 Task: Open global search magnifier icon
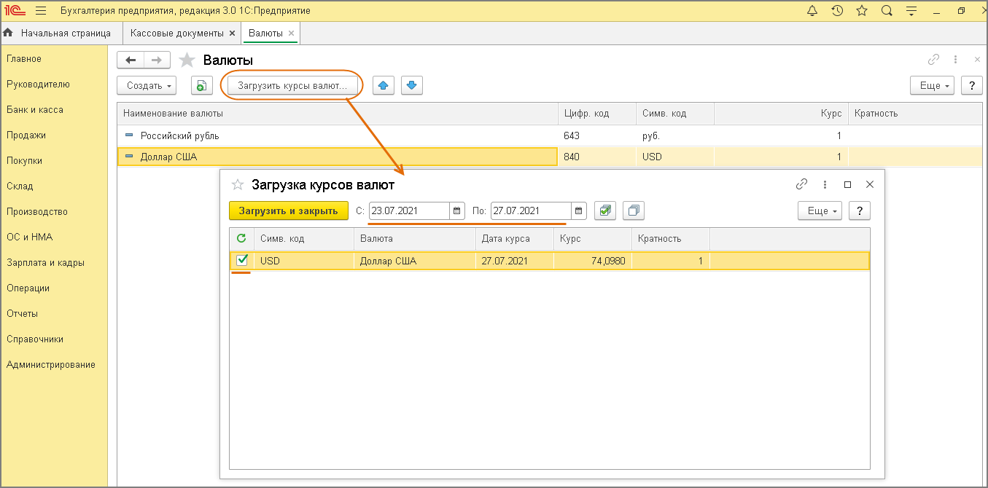tap(887, 11)
